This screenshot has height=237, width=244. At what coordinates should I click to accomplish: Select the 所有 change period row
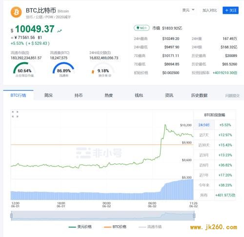point(215,195)
